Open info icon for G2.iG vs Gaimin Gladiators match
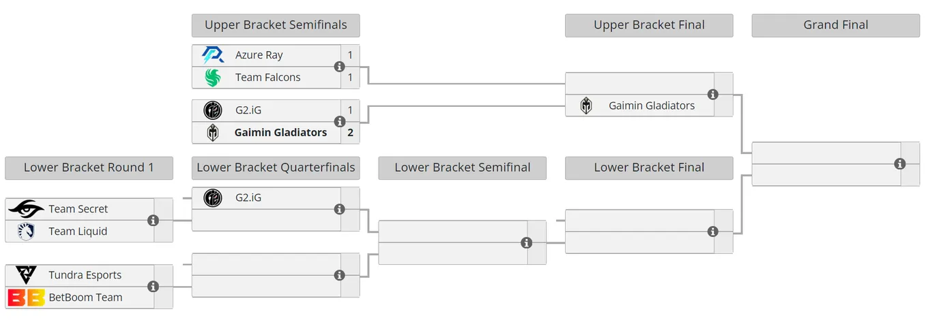928x320 pixels. coord(339,121)
